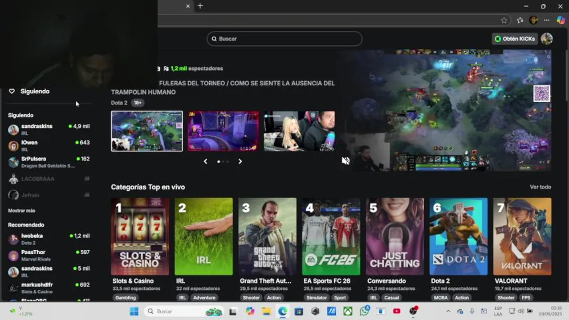This screenshot has width=569, height=320.
Task: Click the offline Jefrain channel row
Action: tap(49, 195)
